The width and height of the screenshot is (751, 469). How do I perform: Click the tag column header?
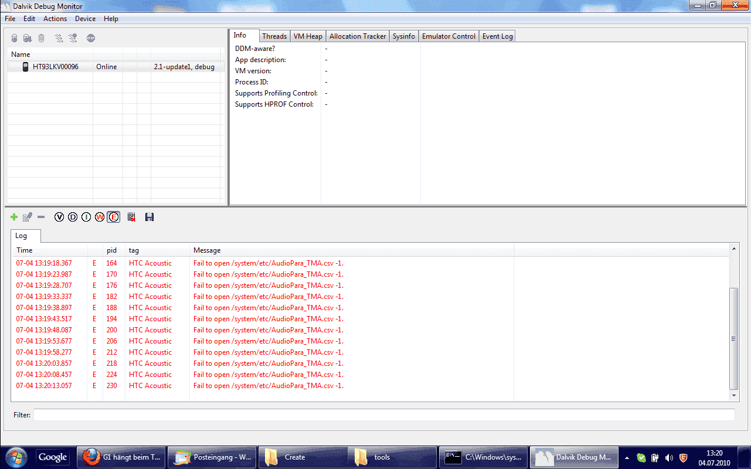pyautogui.click(x=157, y=250)
